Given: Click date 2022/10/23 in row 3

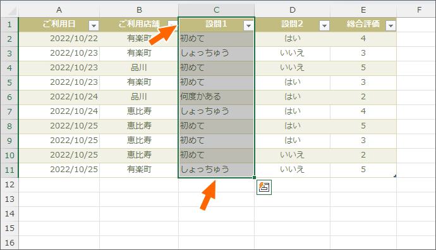Looking at the screenshot, I should [59, 53].
